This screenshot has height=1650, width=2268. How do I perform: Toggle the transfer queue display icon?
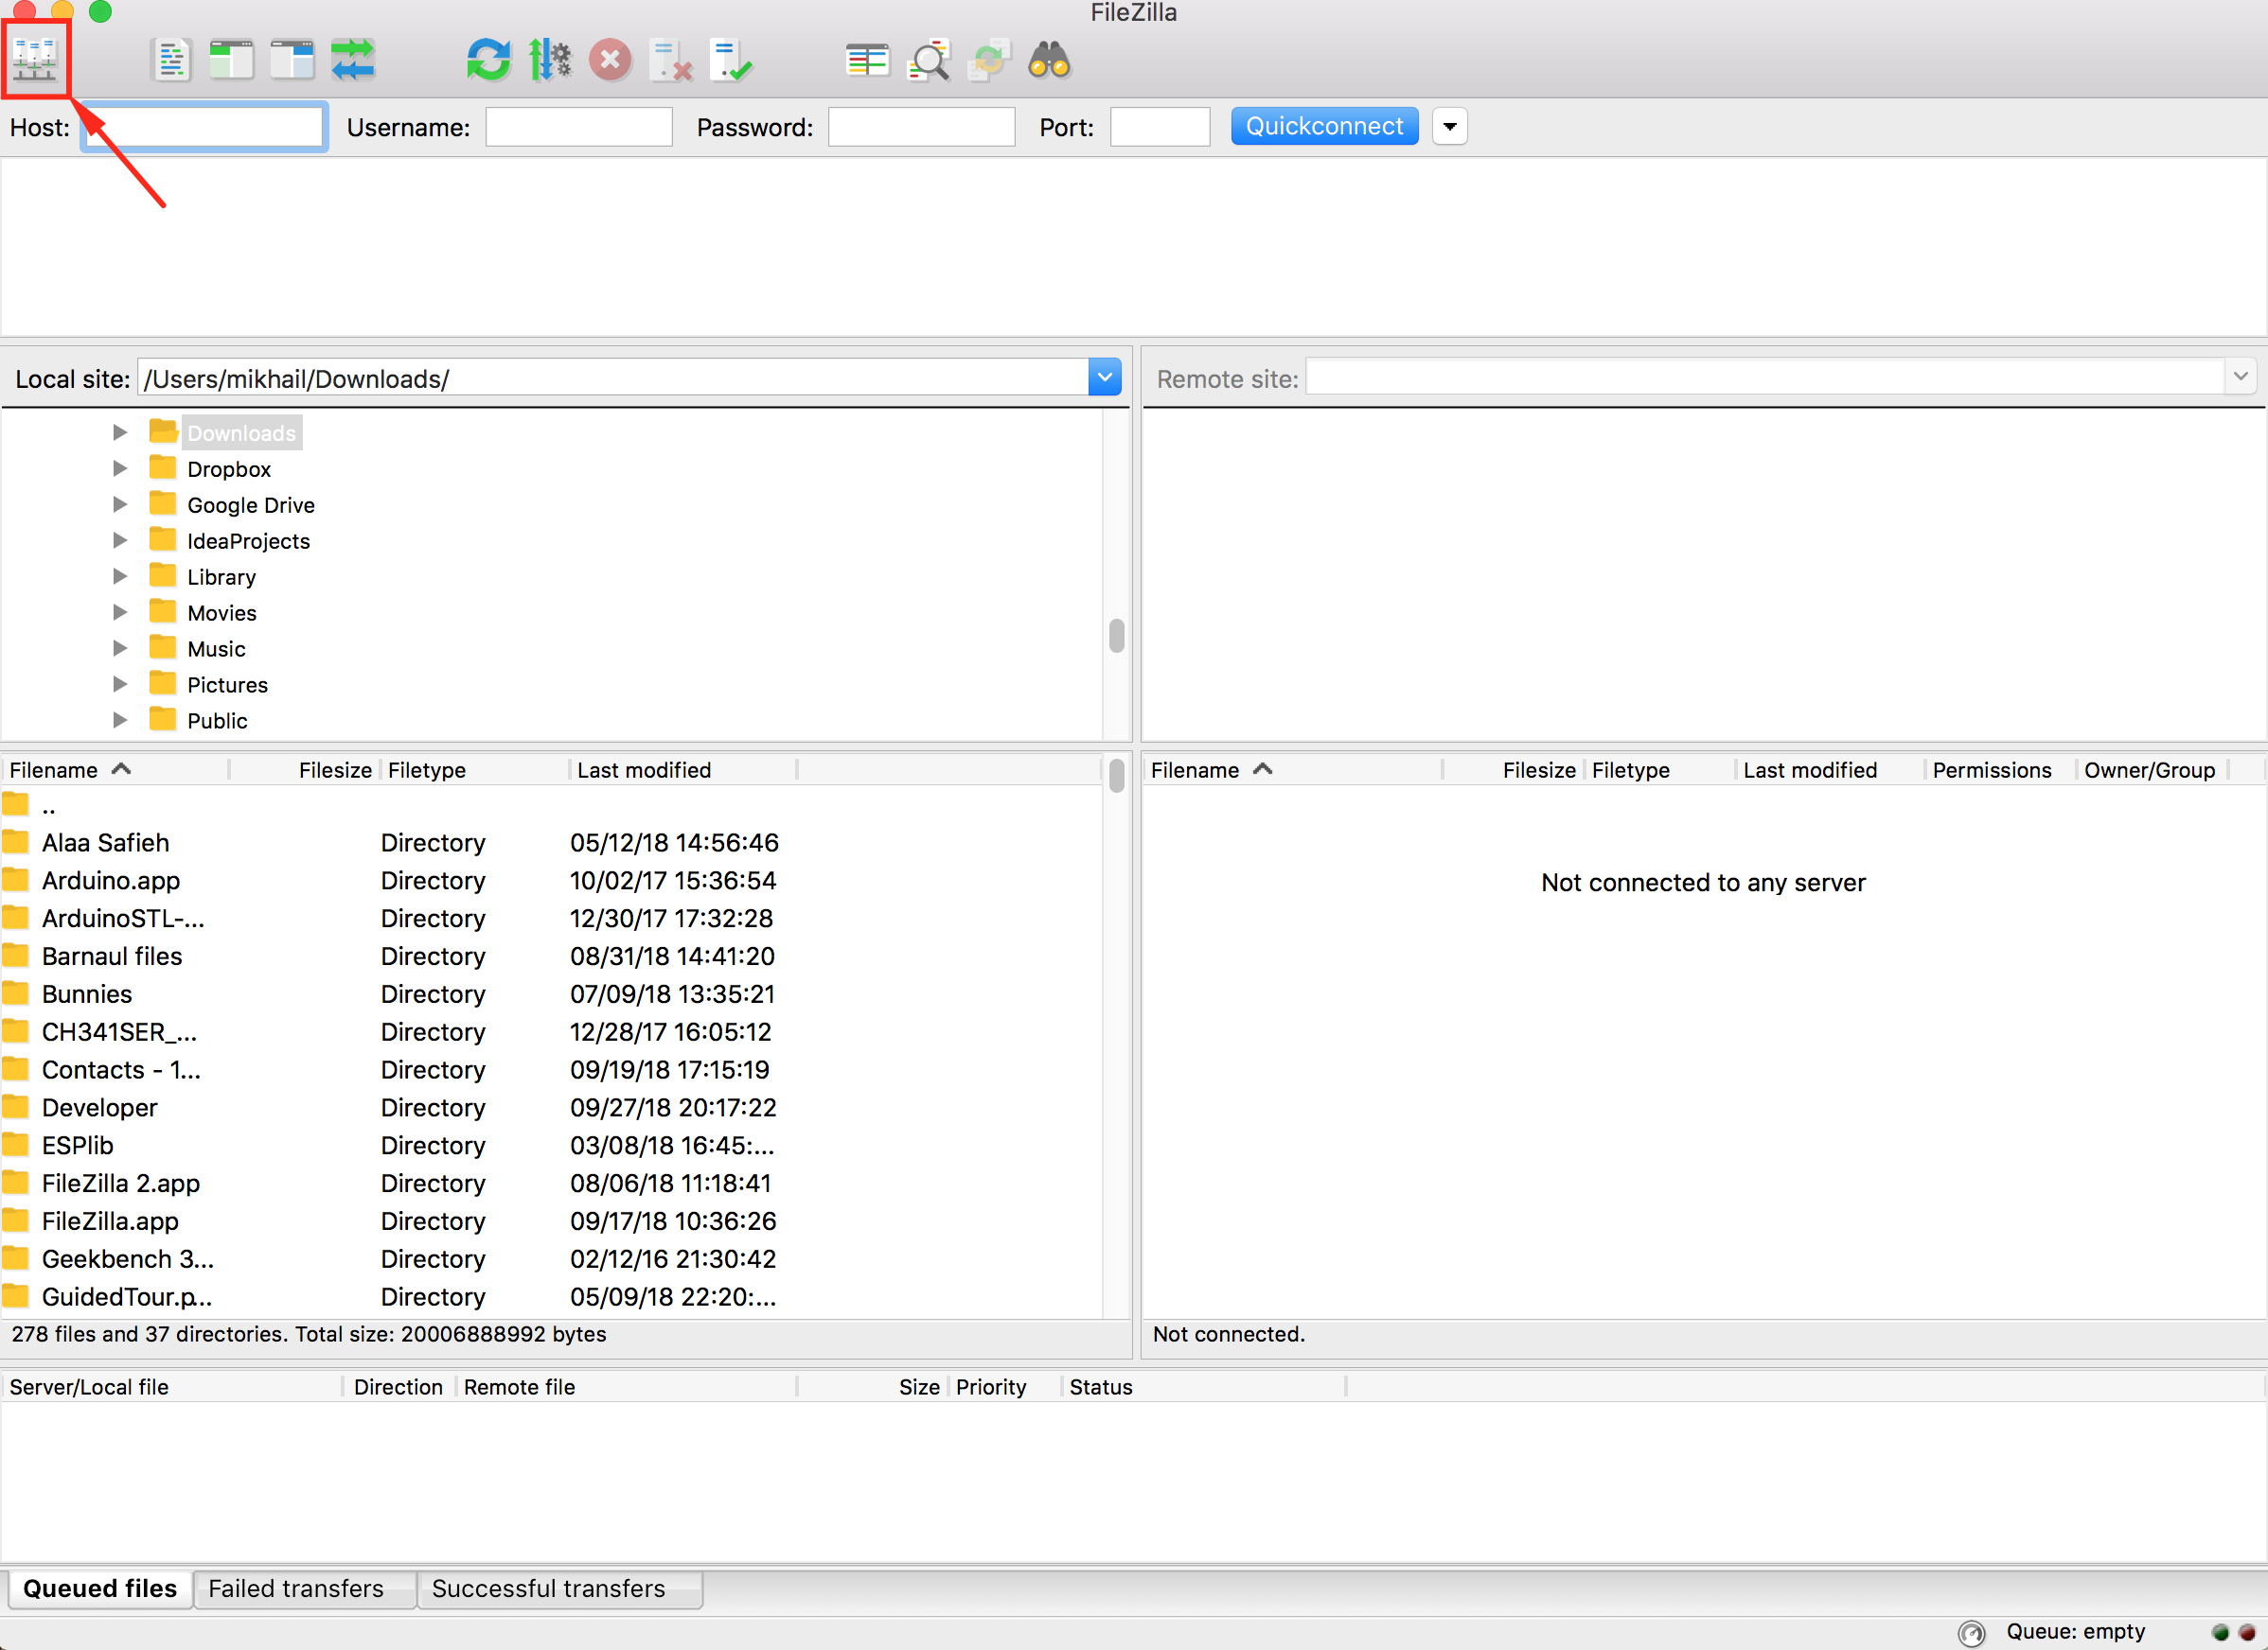tap(353, 60)
